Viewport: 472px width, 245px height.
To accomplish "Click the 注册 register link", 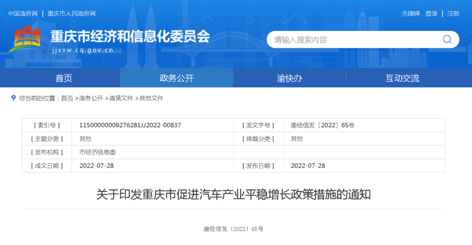I will (453, 14).
